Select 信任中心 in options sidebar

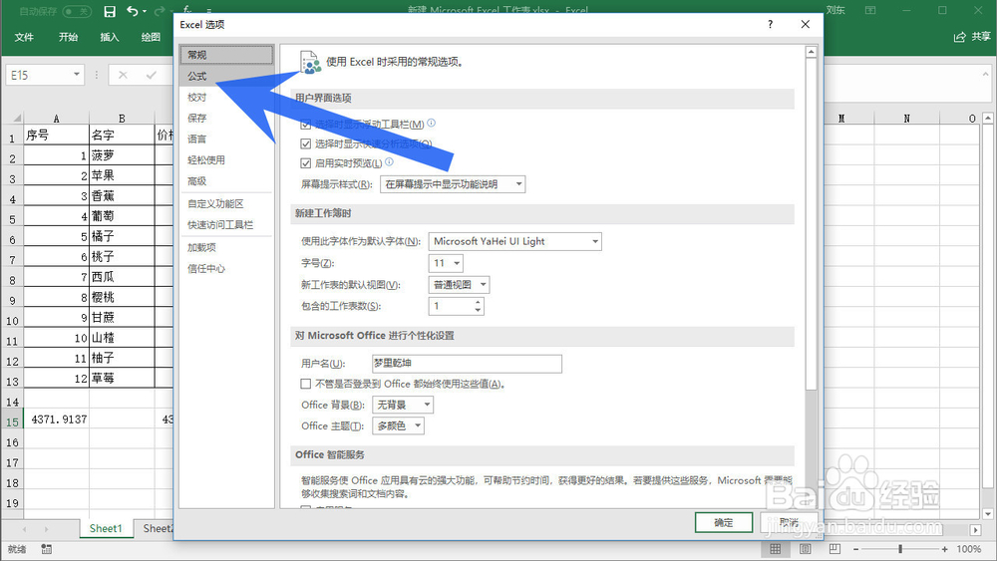tap(225, 268)
